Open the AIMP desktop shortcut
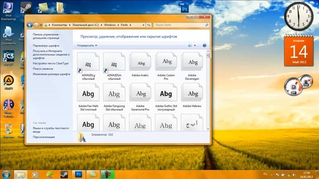319x179 pixels. (x=8, y=82)
